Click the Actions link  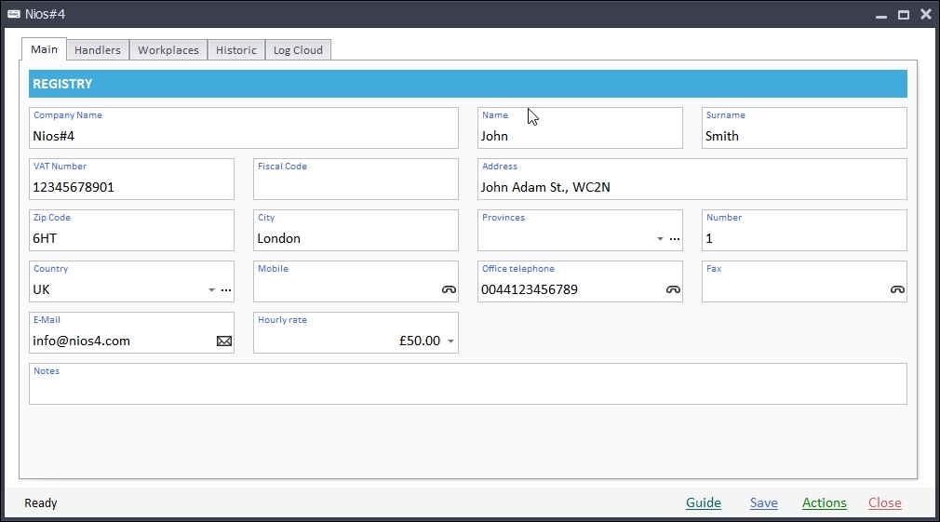[x=824, y=502]
